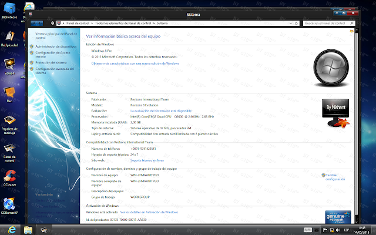Click the Sistema operativo de 32 bits value
This screenshot has height=235, width=376.
point(160,128)
